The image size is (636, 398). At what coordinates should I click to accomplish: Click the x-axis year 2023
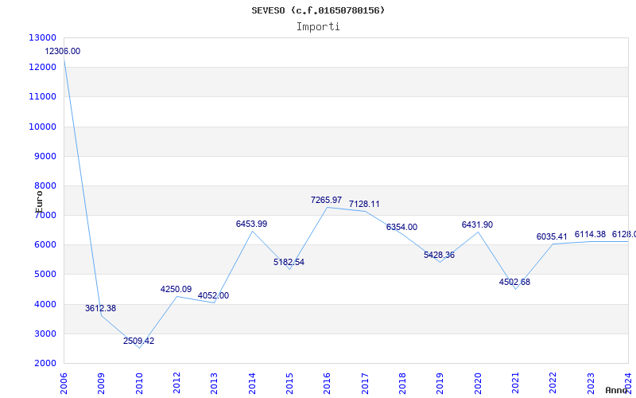[x=591, y=383]
